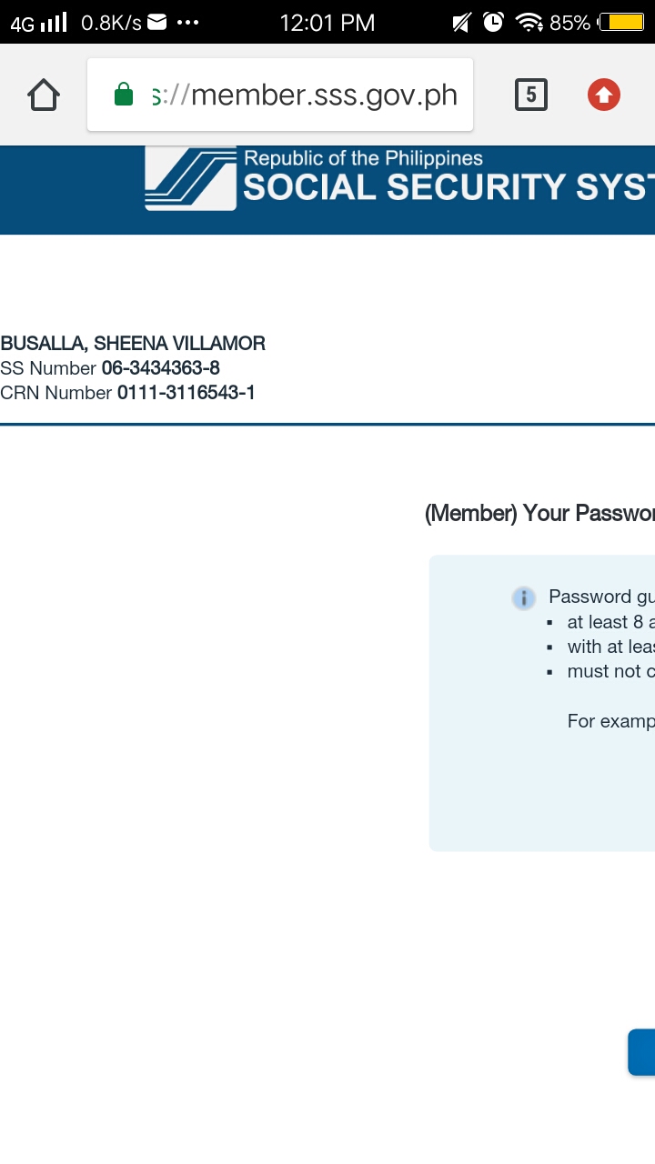
Task: Tap the (Member) Your Password heading
Action: point(539,514)
